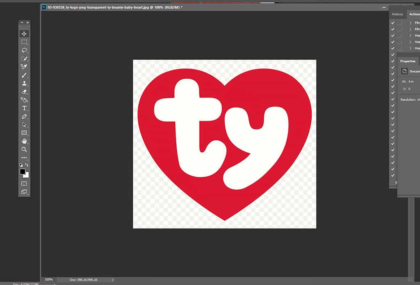Screen dimensions: 420x285
Task: Swap foreground and background colors
Action: 27,165
